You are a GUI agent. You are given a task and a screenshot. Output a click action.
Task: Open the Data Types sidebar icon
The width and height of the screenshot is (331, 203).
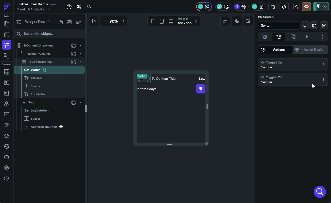[7, 83]
